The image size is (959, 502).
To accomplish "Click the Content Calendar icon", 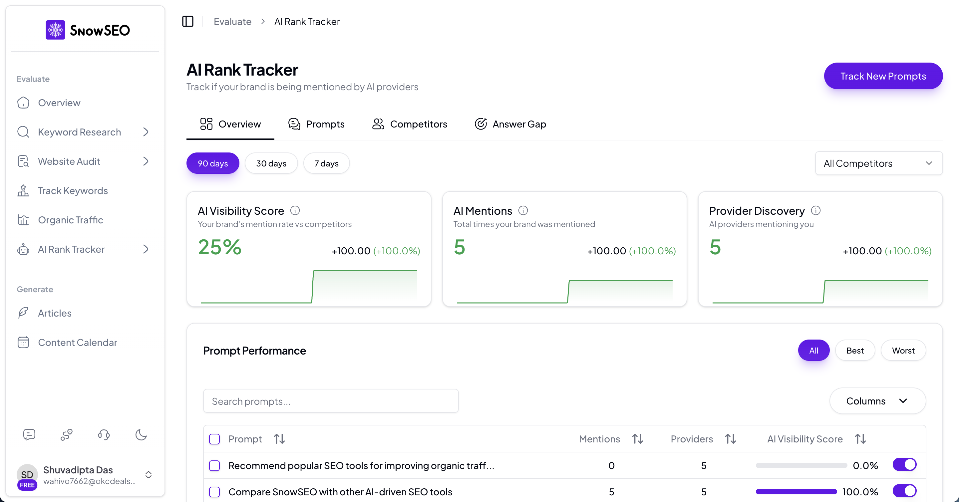I will click(23, 342).
